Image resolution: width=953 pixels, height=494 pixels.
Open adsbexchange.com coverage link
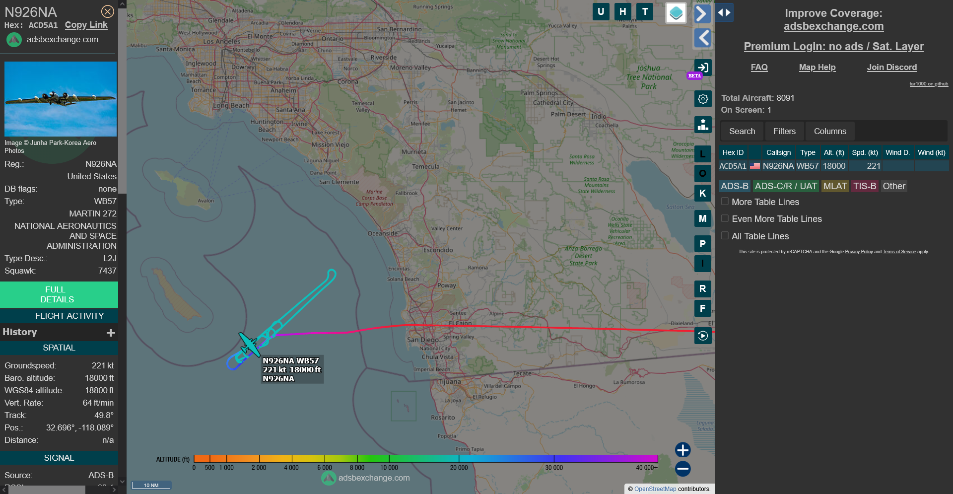[833, 26]
